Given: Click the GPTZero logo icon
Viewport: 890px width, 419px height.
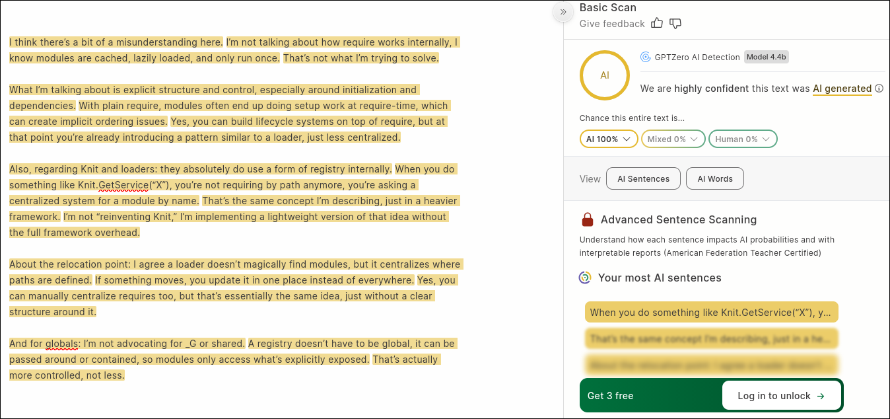Looking at the screenshot, I should 646,57.
